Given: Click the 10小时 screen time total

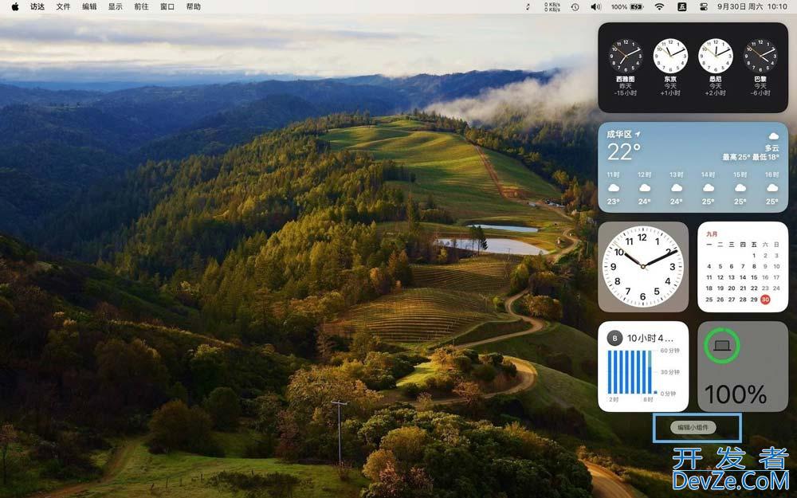Looking at the screenshot, I should click(650, 338).
